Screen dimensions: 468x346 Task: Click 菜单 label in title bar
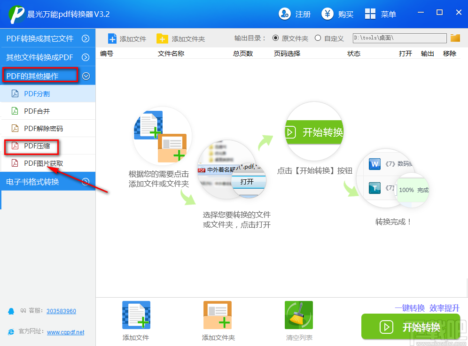coord(388,14)
